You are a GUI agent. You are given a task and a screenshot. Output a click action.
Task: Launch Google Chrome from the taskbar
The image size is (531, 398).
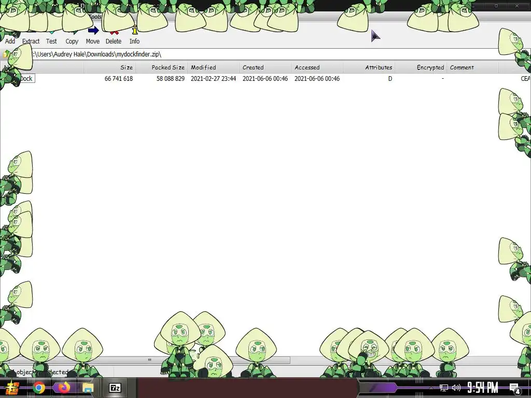[x=39, y=388]
